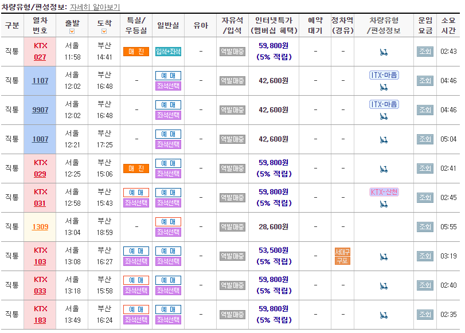Click wheelchair icon in train 9907 row
465x333 pixels.
coord(384,116)
